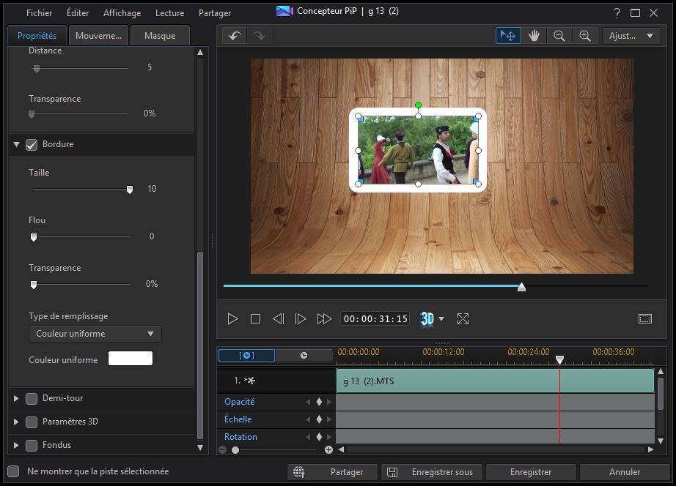Select the hand pan tool
676x486 pixels.
point(534,36)
